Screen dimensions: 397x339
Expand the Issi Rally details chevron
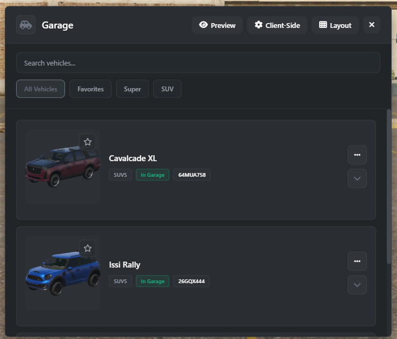(357, 285)
